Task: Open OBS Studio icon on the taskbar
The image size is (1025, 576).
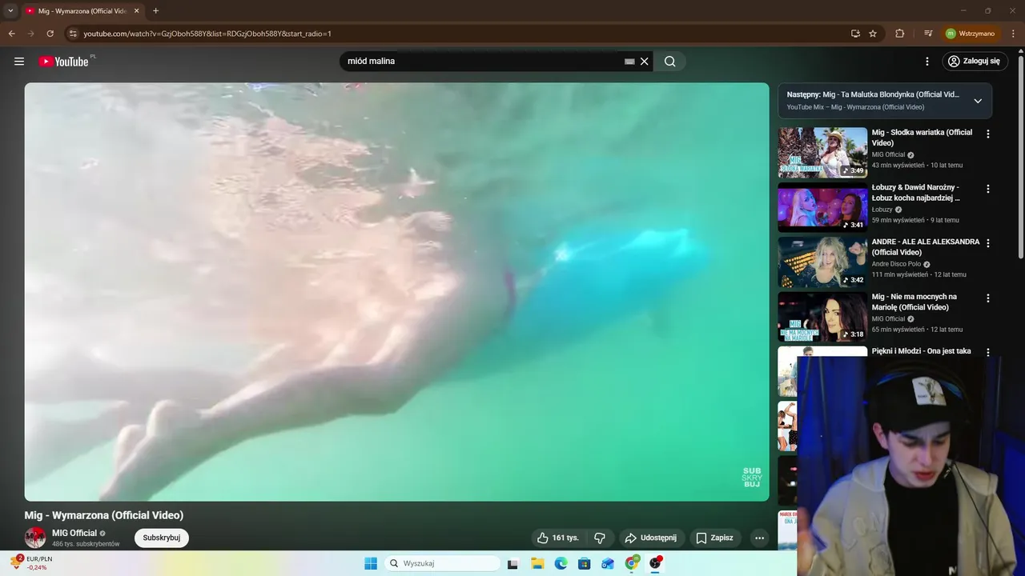Action: point(656,563)
